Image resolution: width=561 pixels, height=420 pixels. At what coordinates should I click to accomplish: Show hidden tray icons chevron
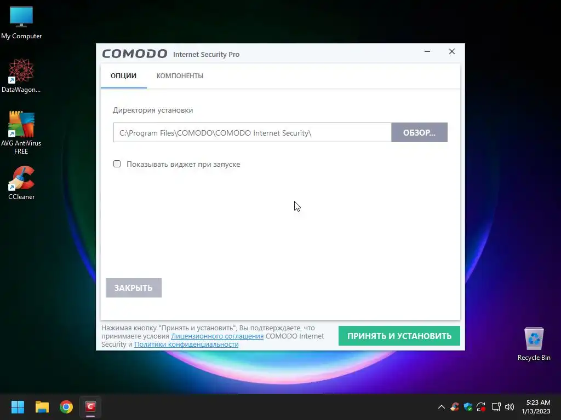pyautogui.click(x=442, y=407)
